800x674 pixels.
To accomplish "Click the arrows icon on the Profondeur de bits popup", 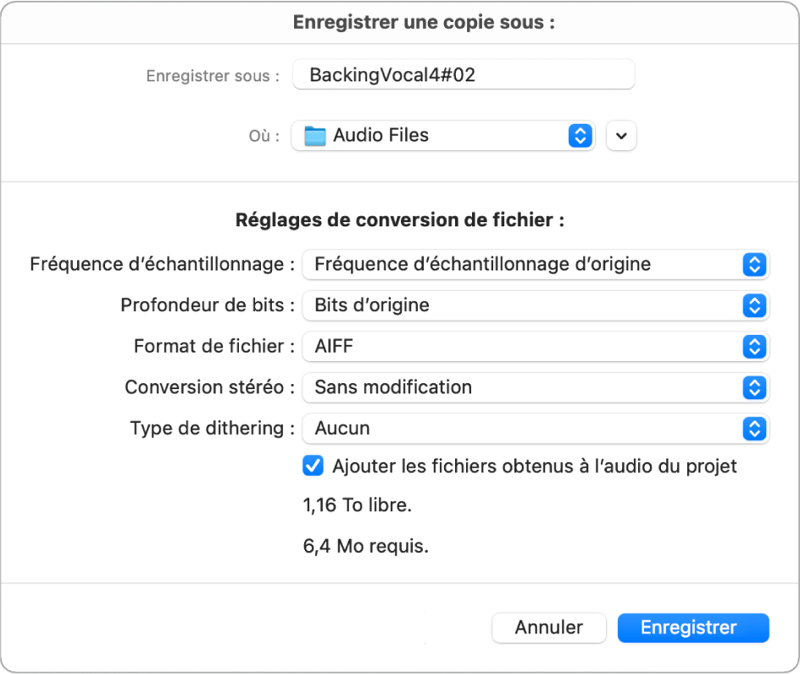I will click(x=755, y=305).
